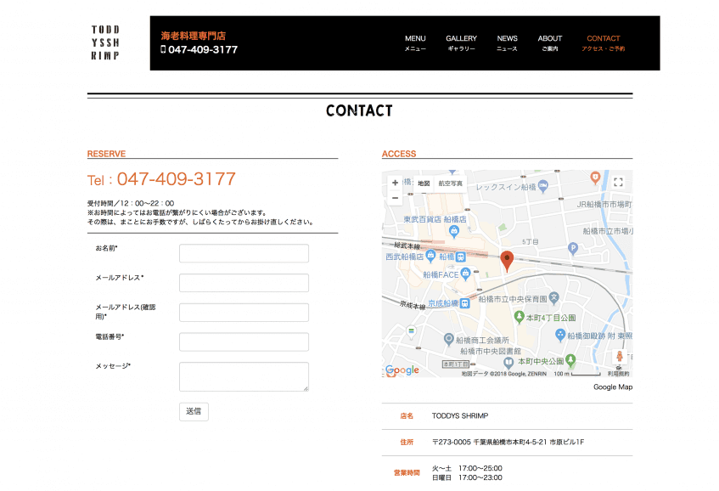
Task: Click the 本町中央公園 park marker
Action: coord(570,360)
